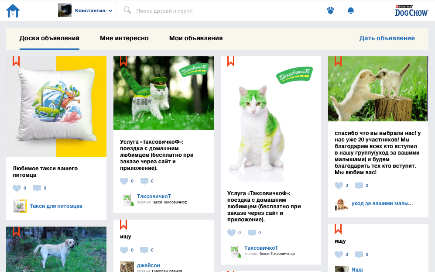
Task: Click ТаксовичкоТ avatar under cat-in-cap ad
Action: pos(127,199)
